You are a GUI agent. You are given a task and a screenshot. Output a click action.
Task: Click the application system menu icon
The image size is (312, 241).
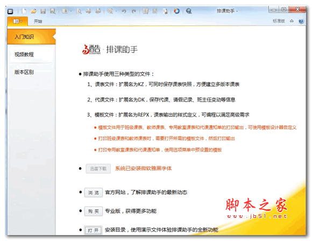10,11
